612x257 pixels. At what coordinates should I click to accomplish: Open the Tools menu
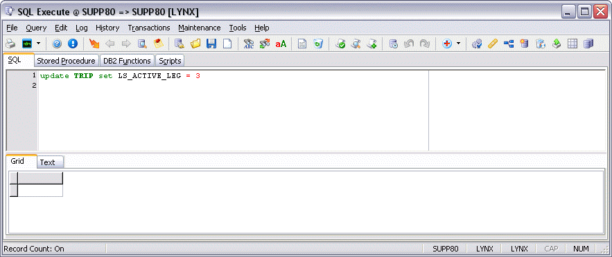(238, 28)
